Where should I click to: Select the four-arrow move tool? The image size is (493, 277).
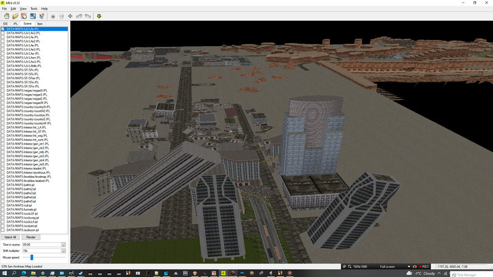click(x=70, y=17)
